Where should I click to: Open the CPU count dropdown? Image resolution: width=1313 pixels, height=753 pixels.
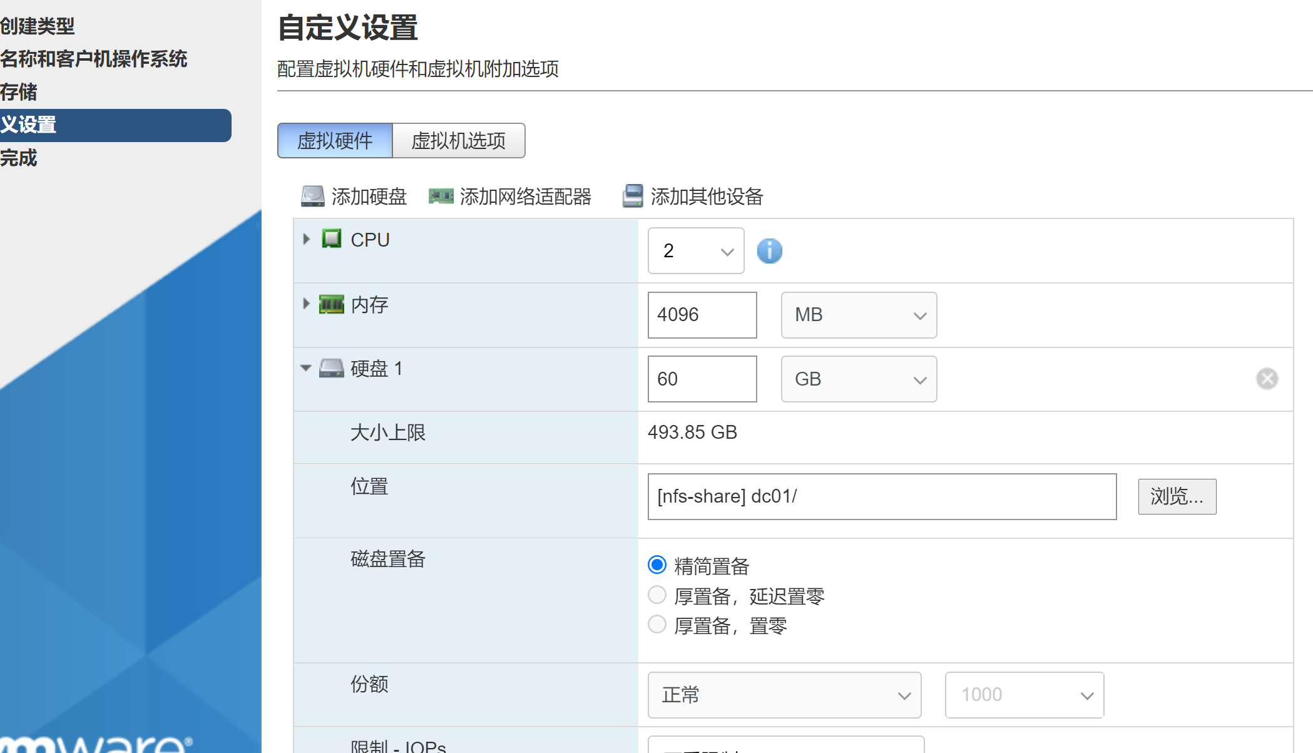point(695,251)
